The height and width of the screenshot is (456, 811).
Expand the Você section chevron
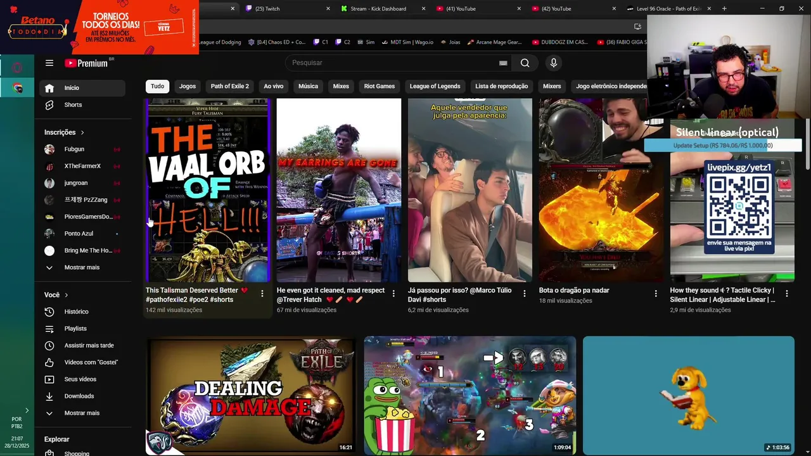click(x=66, y=295)
